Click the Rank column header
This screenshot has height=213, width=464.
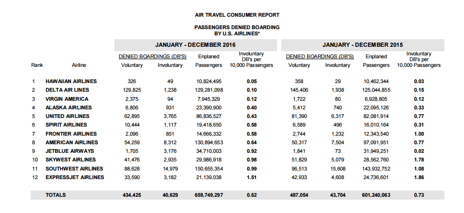(x=37, y=65)
